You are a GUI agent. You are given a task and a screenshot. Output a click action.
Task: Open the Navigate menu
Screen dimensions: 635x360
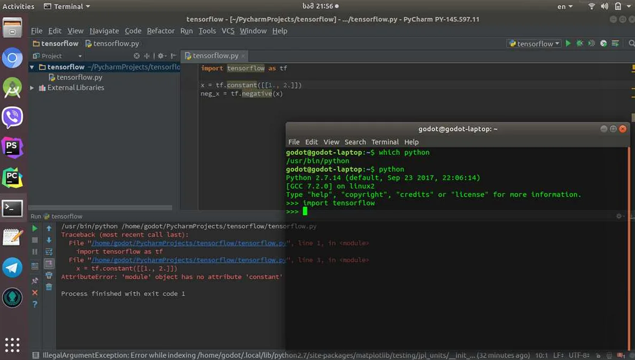point(104,31)
